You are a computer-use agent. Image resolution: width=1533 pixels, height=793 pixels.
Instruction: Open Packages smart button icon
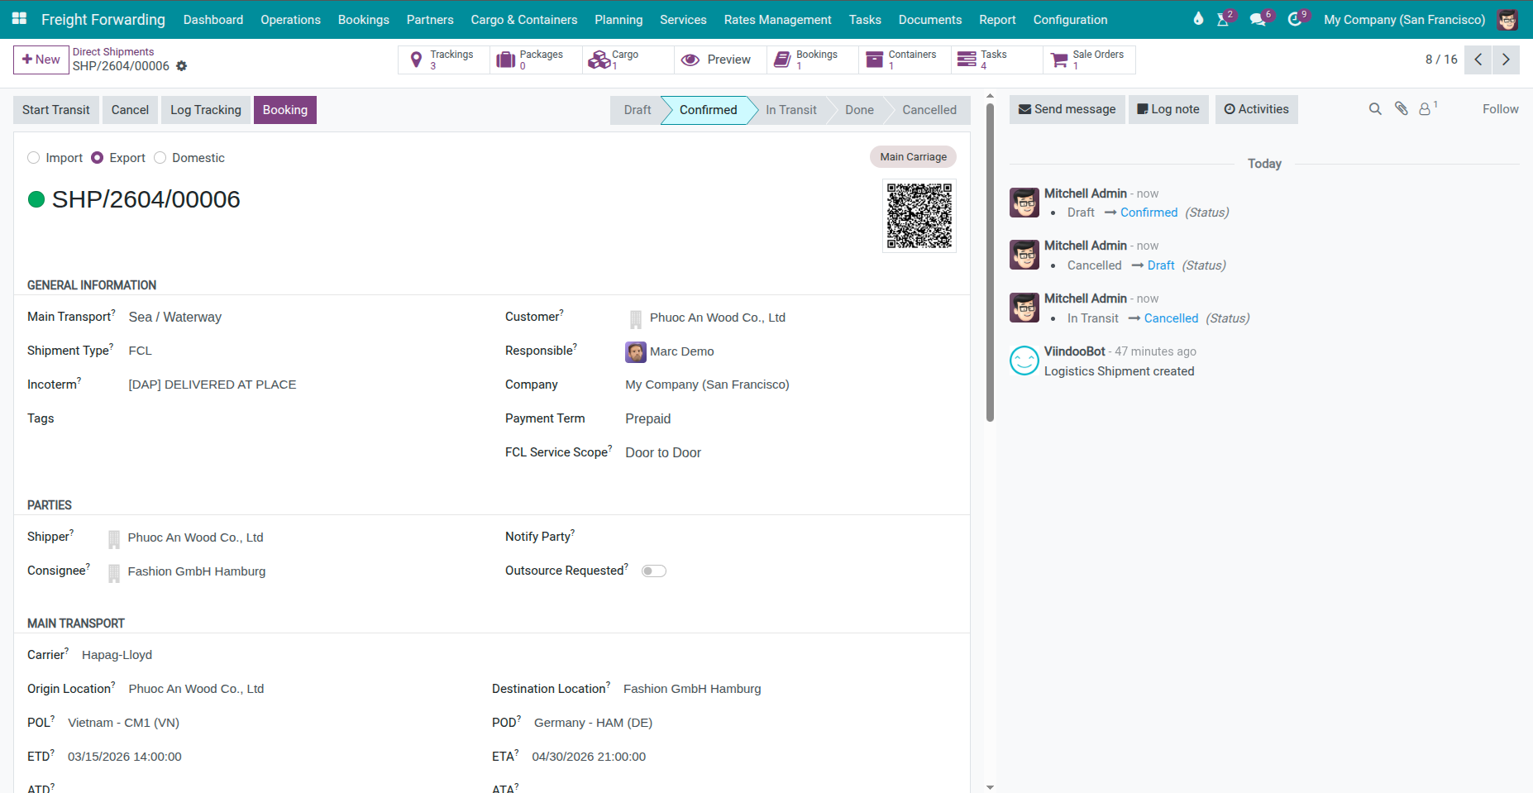click(x=505, y=60)
